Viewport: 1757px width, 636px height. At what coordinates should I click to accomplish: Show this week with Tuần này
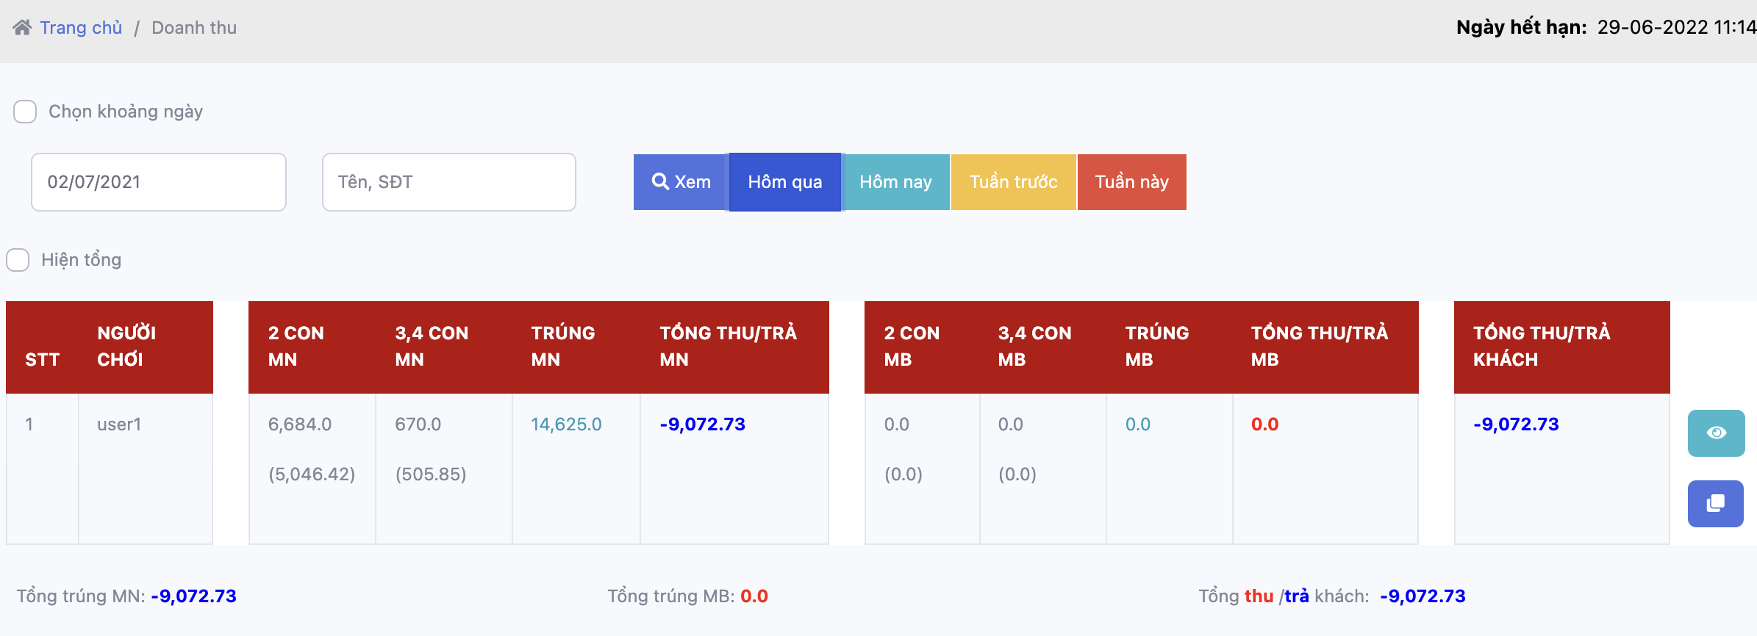[x=1131, y=182]
